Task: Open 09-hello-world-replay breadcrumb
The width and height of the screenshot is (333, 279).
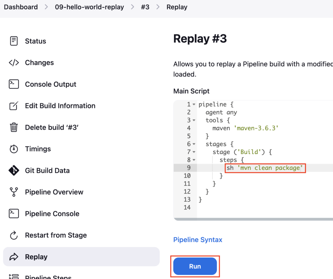Action: click(89, 7)
